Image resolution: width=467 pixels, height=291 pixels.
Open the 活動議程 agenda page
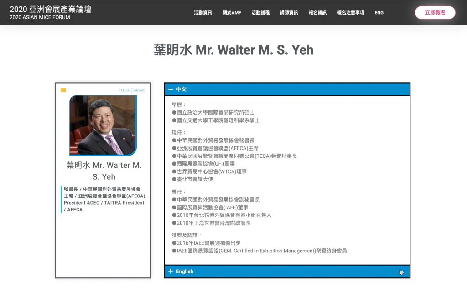tap(260, 13)
